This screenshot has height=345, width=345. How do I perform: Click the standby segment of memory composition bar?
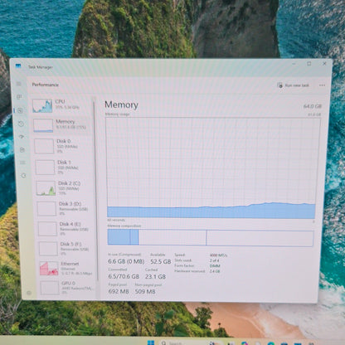tap(172, 237)
